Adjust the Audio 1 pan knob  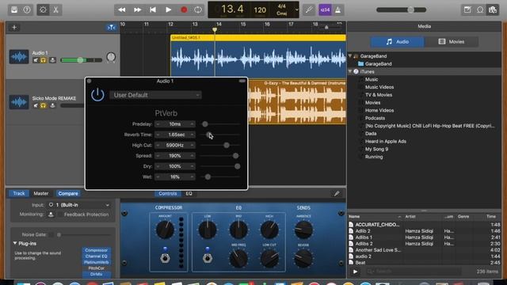click(111, 57)
